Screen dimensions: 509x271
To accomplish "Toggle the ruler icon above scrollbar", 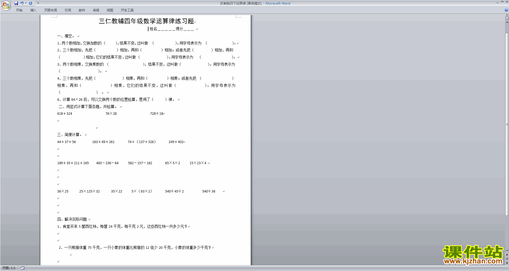I will click(507, 18).
